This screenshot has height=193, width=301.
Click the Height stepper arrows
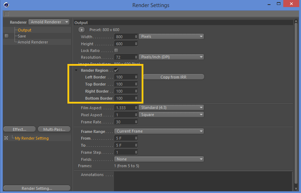pos(136,44)
